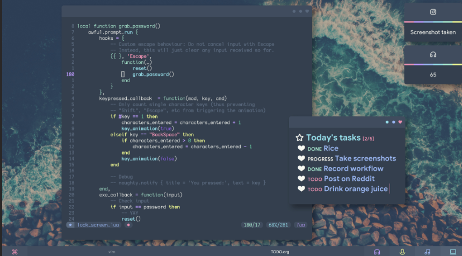Click the launcher icon in the bottom bar
Screen dimensions: 462x256
15,252
